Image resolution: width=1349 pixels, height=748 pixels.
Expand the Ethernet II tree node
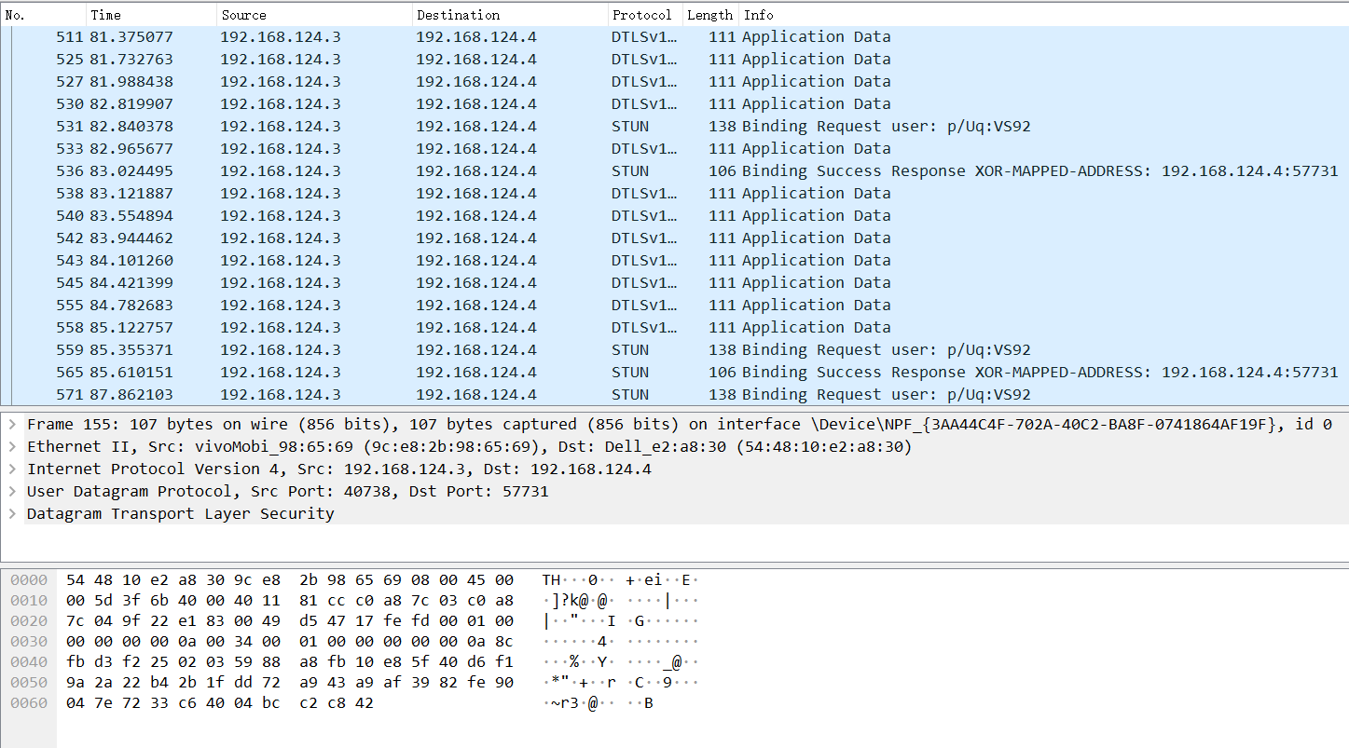tap(11, 447)
